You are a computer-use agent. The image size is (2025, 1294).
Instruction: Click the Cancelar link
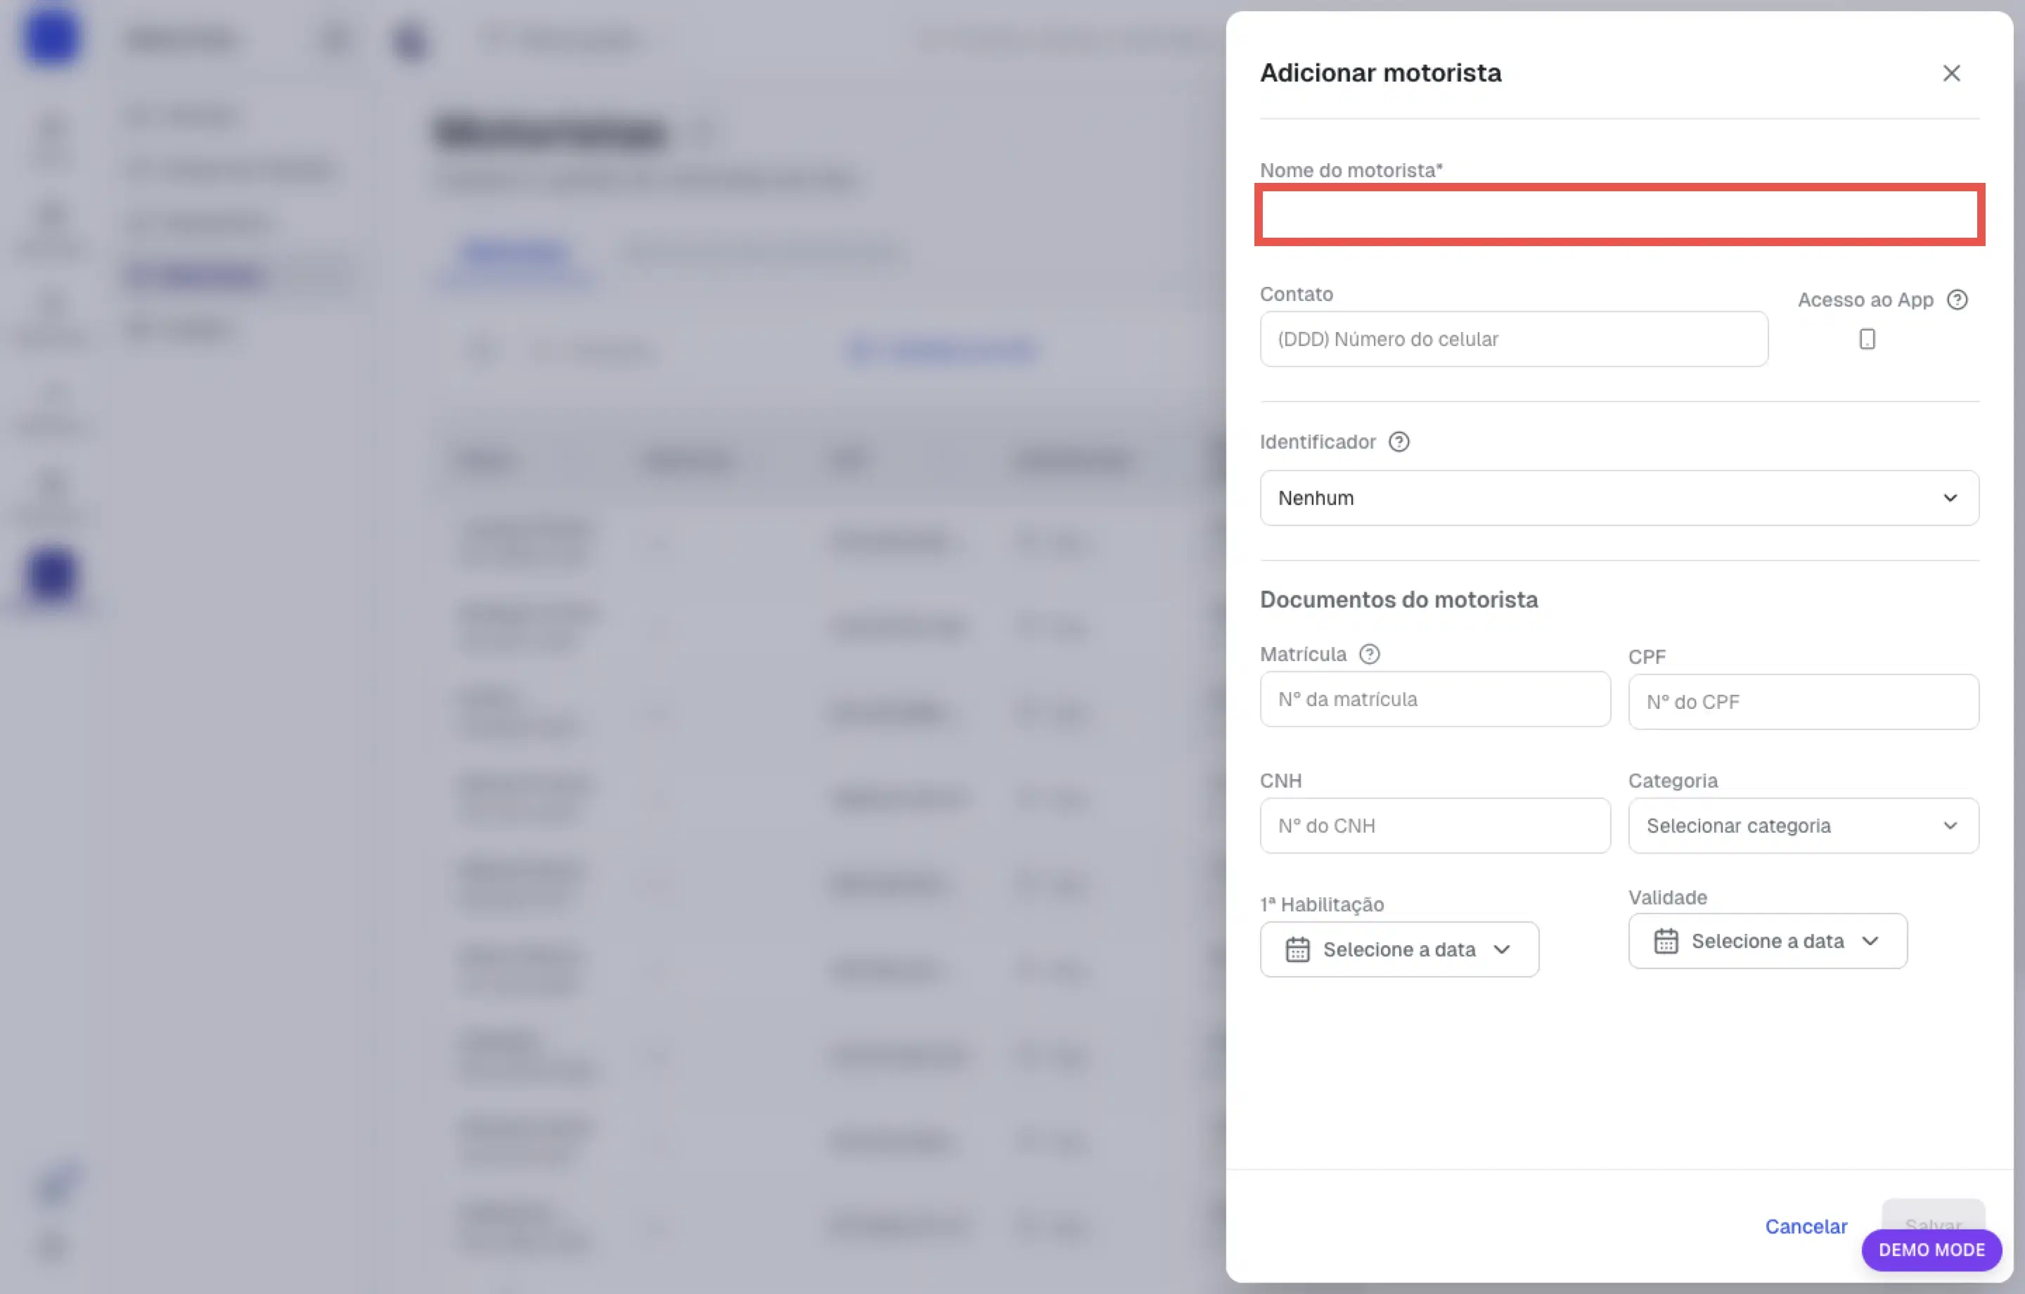tap(1806, 1226)
